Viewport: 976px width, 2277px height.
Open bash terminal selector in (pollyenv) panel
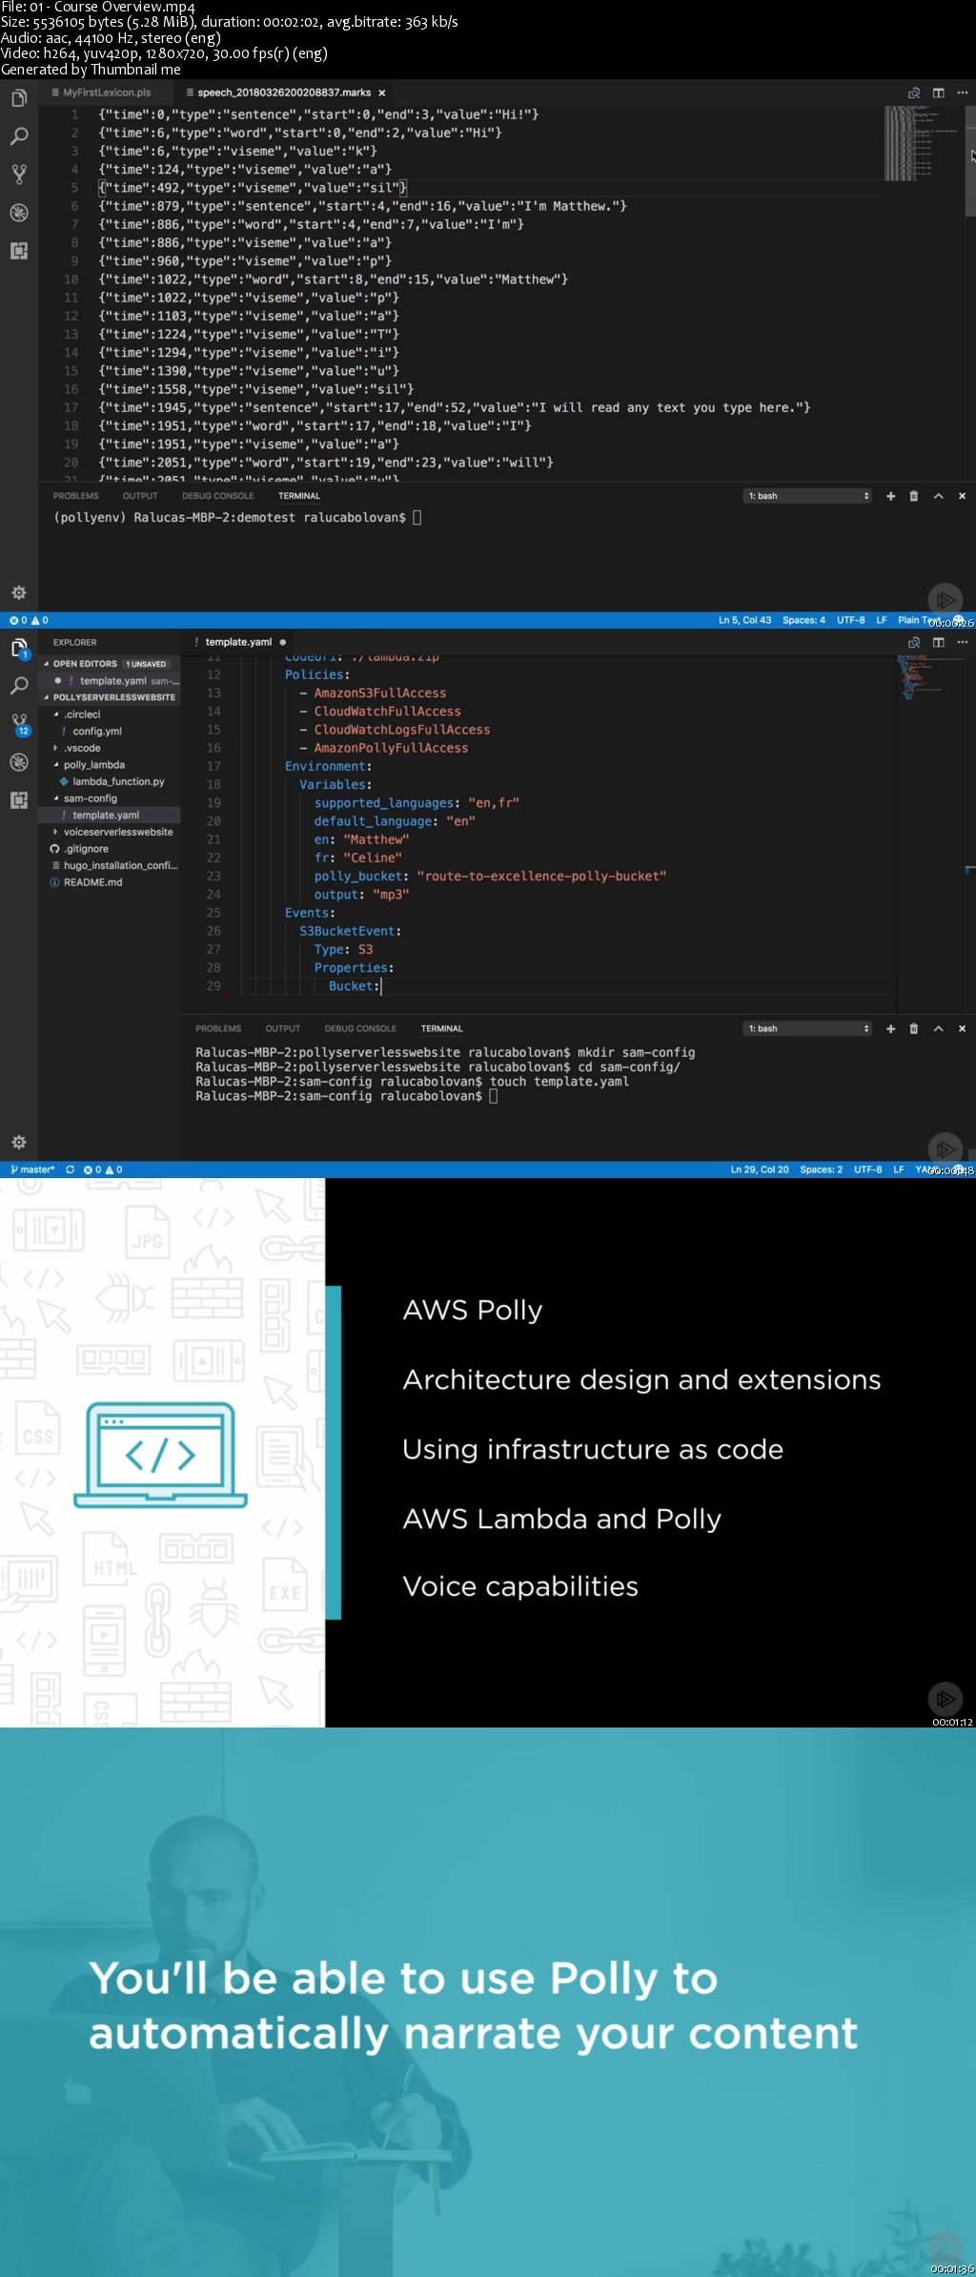point(807,496)
